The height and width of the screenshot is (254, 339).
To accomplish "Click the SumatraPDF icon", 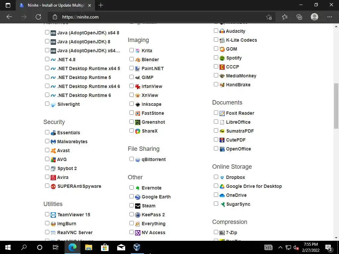I will (222, 131).
